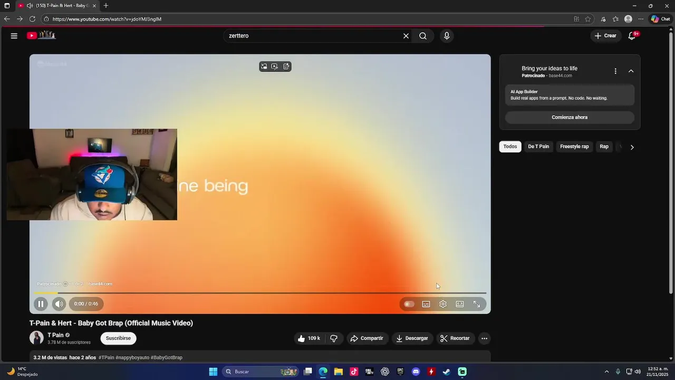Open the tab actions menu button
This screenshot has height=380, width=675.
tap(7, 6)
